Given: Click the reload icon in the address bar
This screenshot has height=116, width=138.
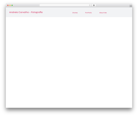Looking at the screenshot, I should tap(90, 5).
